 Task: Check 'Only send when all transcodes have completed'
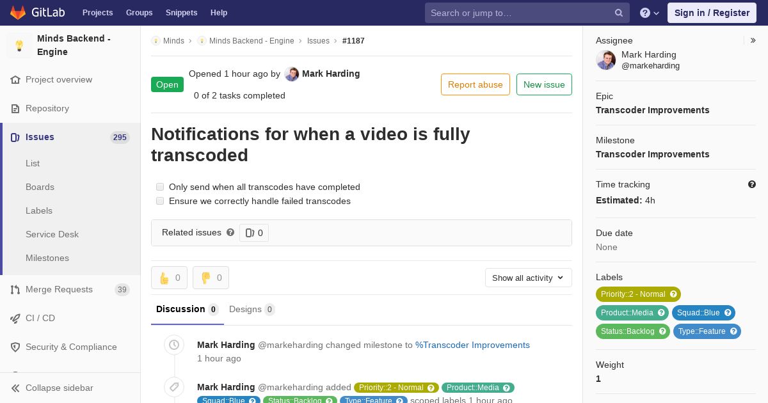160,187
